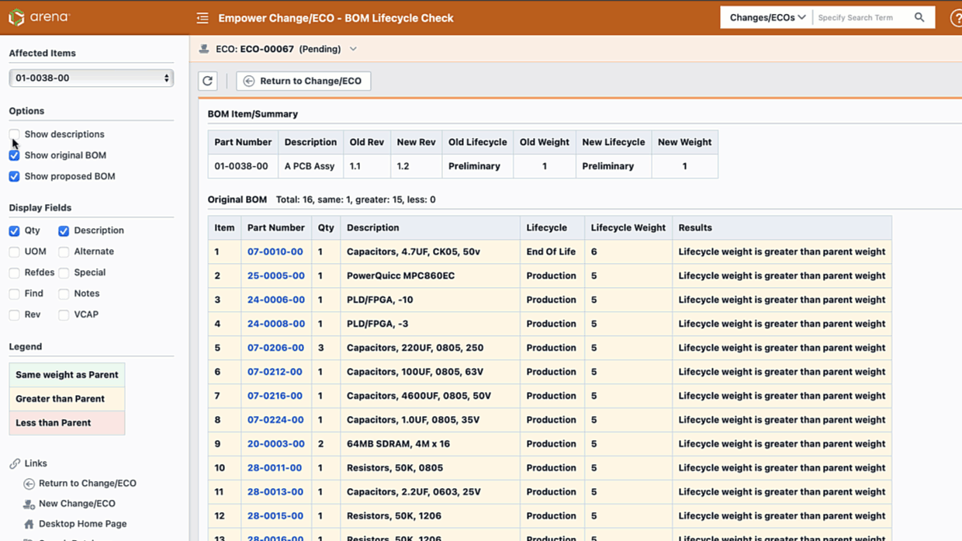Open the help question mark icon
This screenshot has width=962, height=541.
point(956,18)
